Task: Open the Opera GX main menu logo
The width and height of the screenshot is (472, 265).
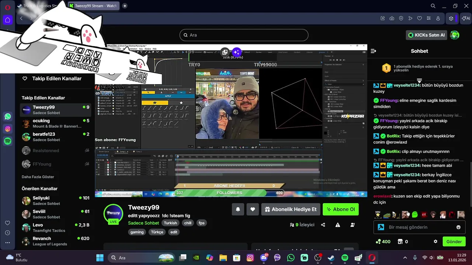Action: [7, 7]
